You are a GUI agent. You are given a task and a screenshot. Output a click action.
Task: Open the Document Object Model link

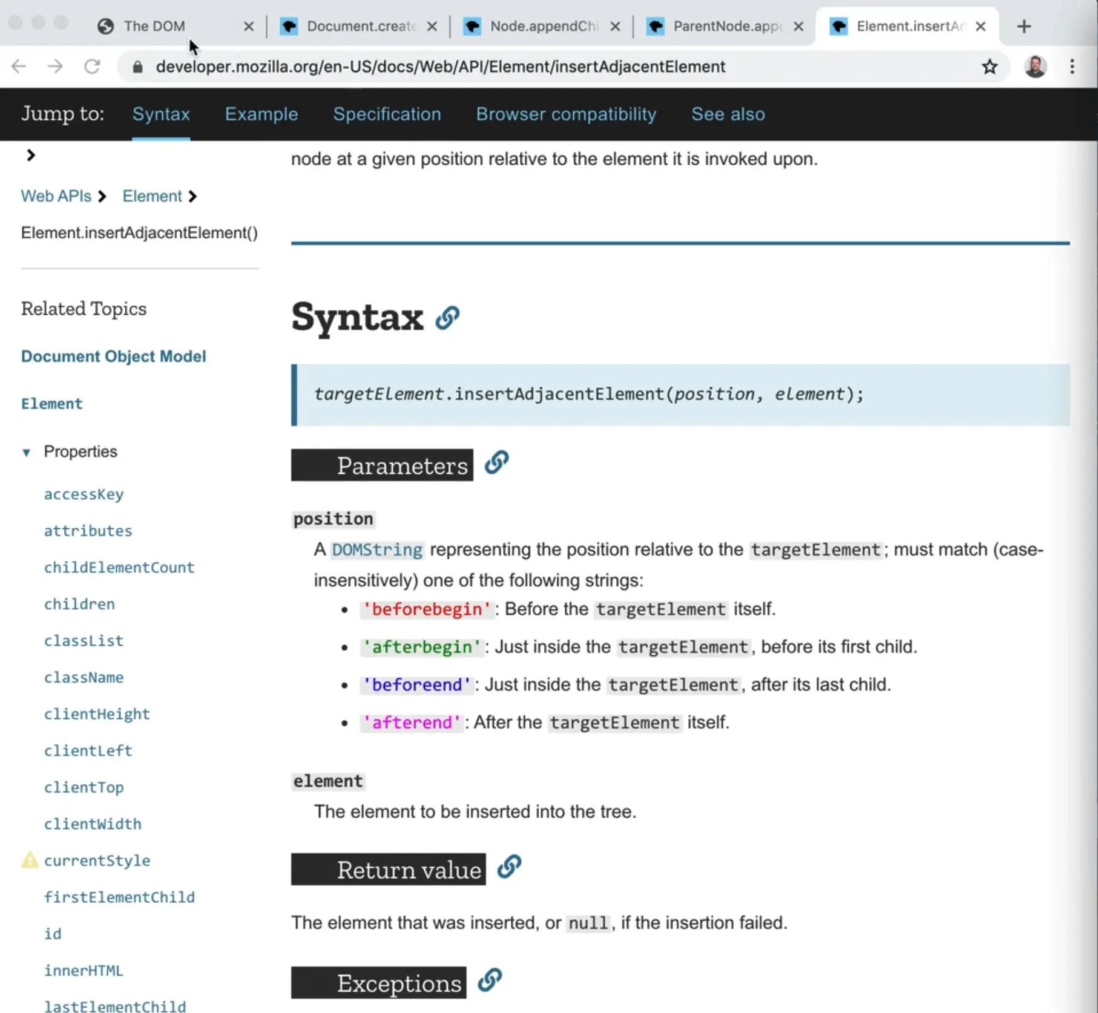pyautogui.click(x=113, y=356)
